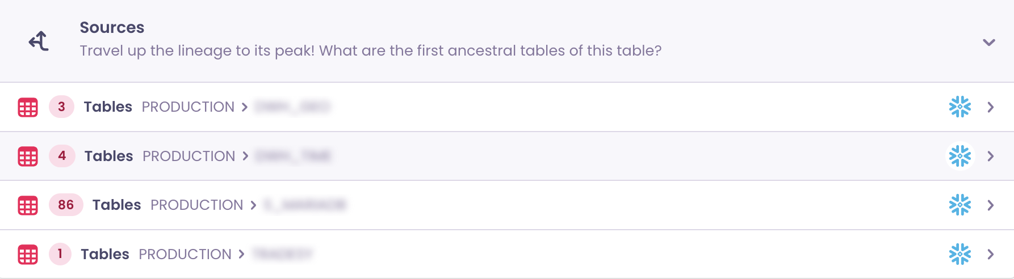Click the red table icon in the 86 Tables row
Screen dimensions: 1014x279
[28, 205]
